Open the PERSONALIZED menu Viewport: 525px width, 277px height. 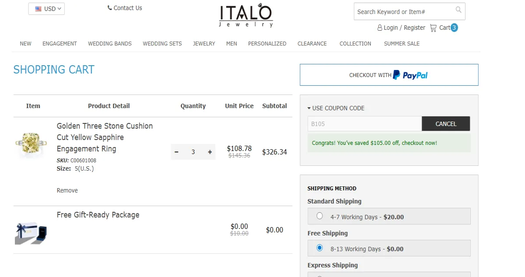pyautogui.click(x=267, y=44)
